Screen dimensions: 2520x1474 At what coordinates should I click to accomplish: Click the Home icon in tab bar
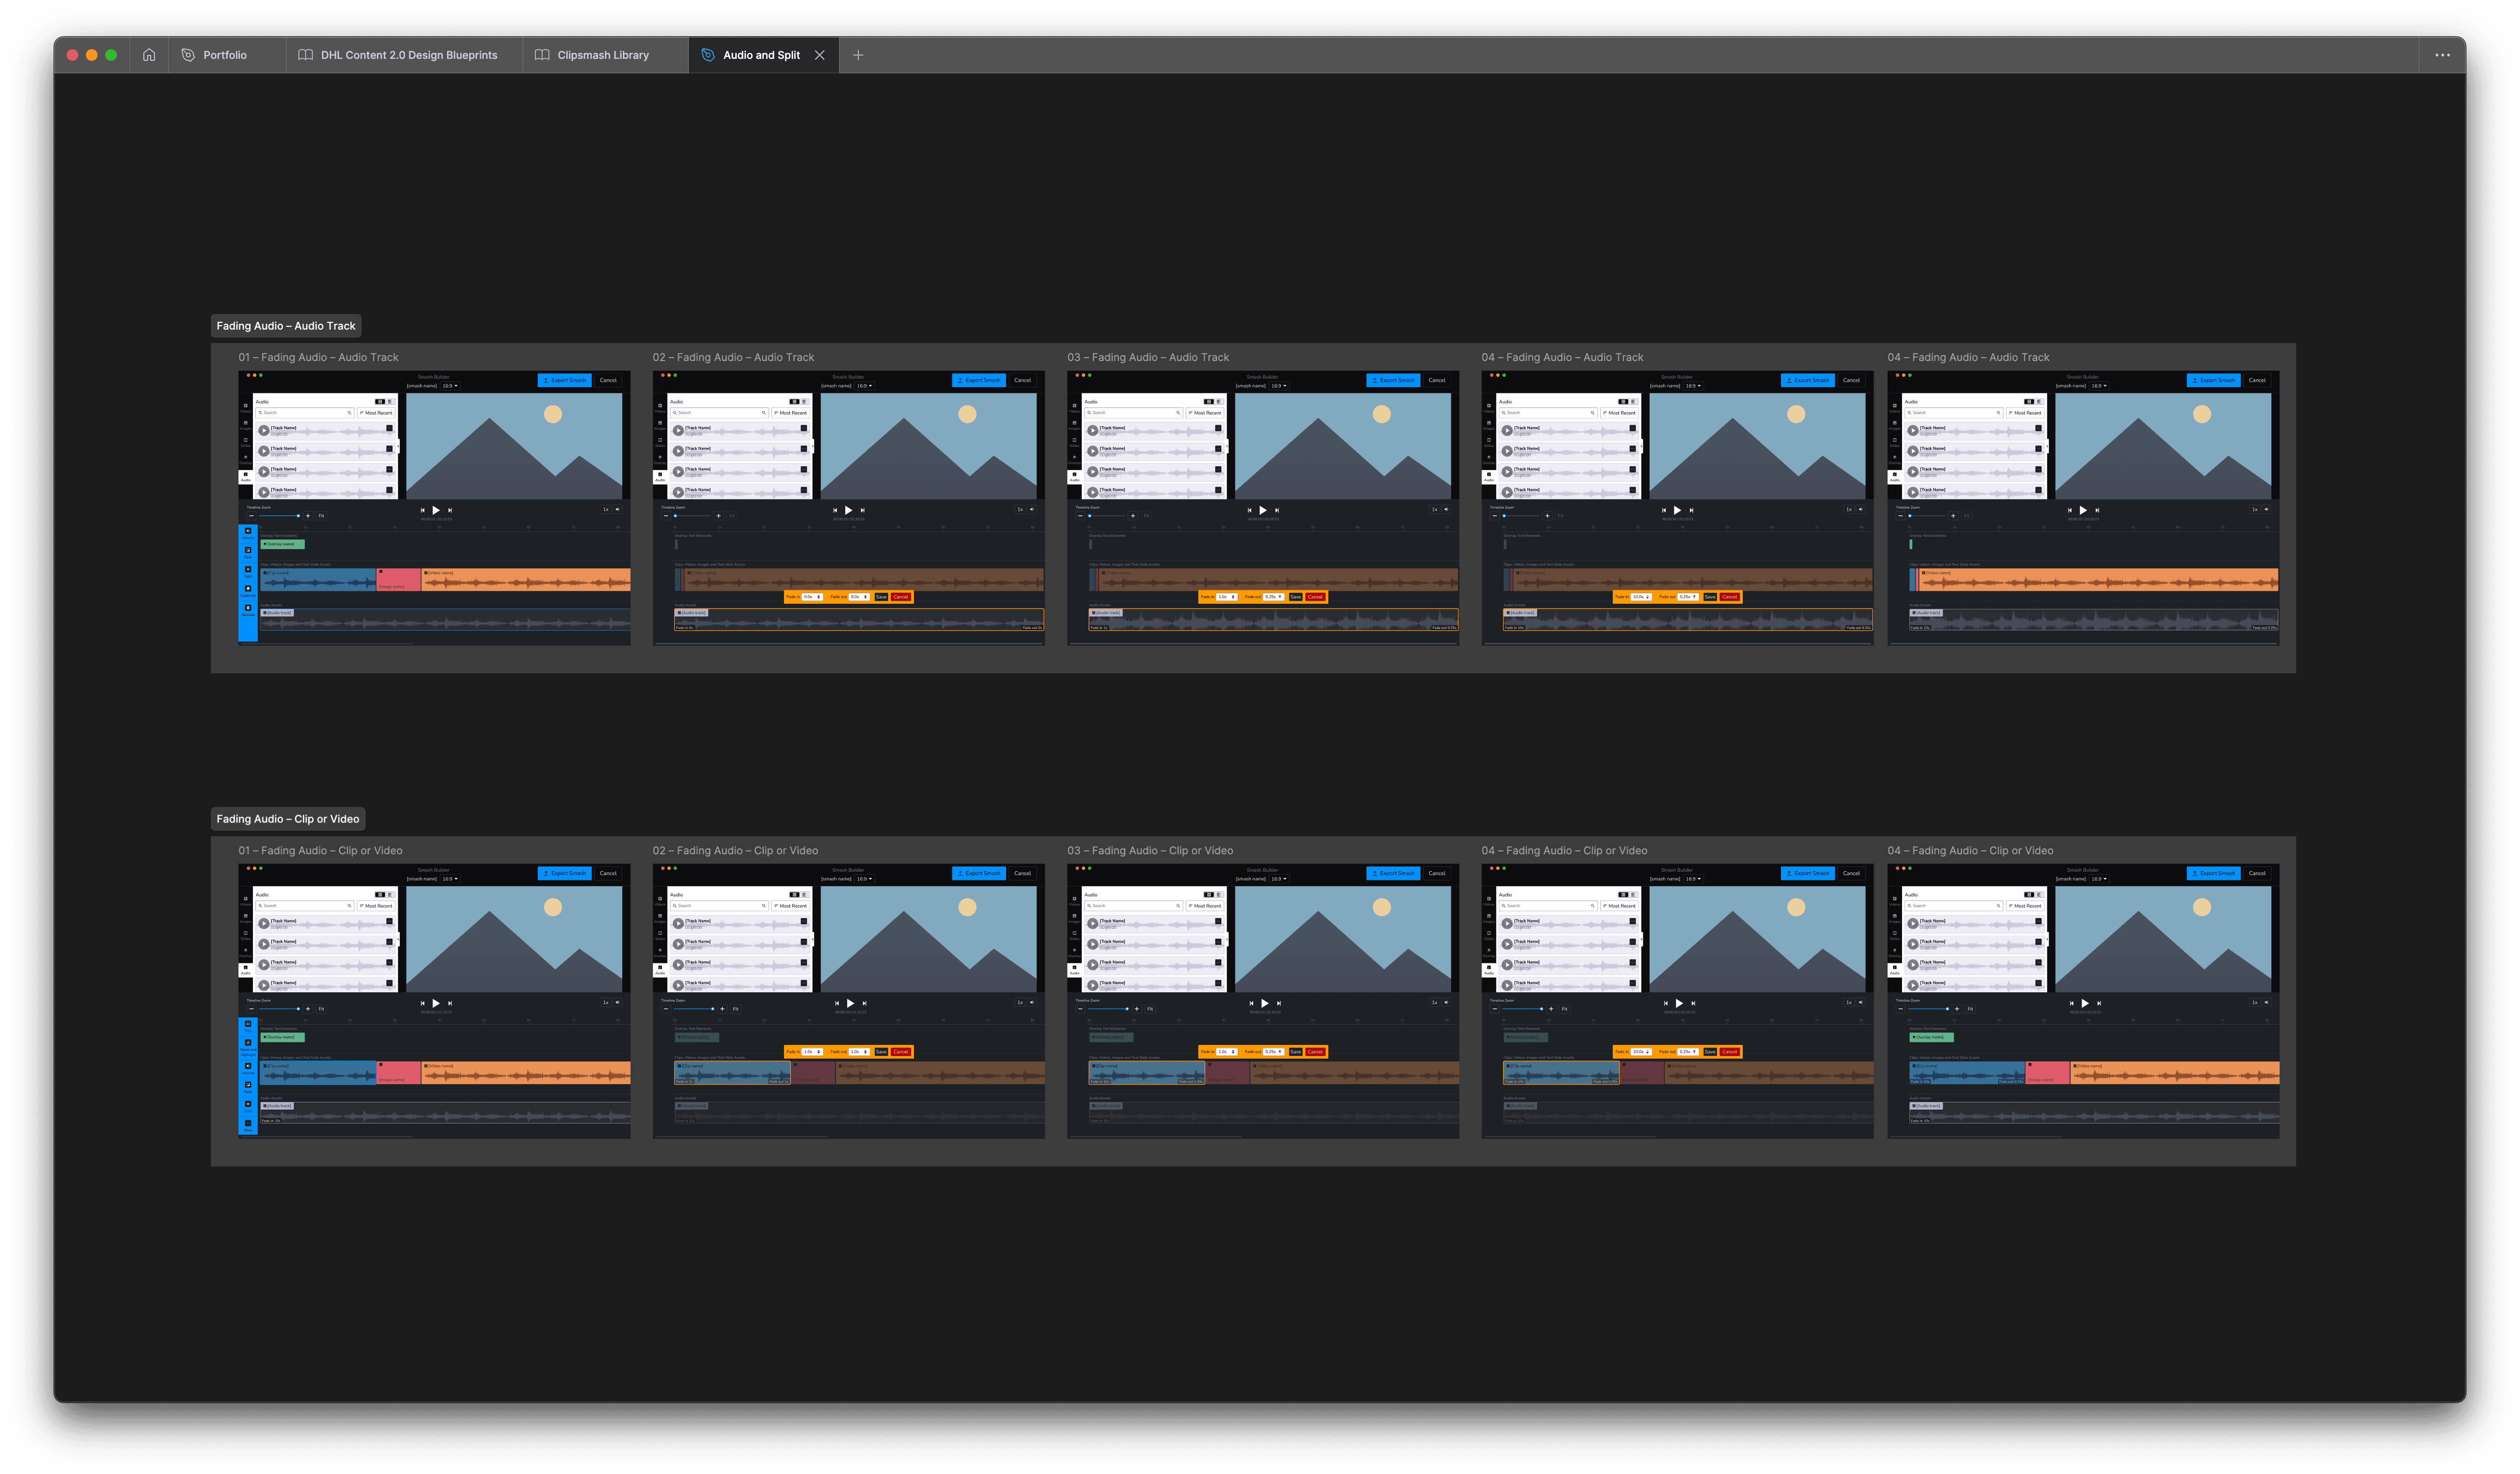pos(149,55)
